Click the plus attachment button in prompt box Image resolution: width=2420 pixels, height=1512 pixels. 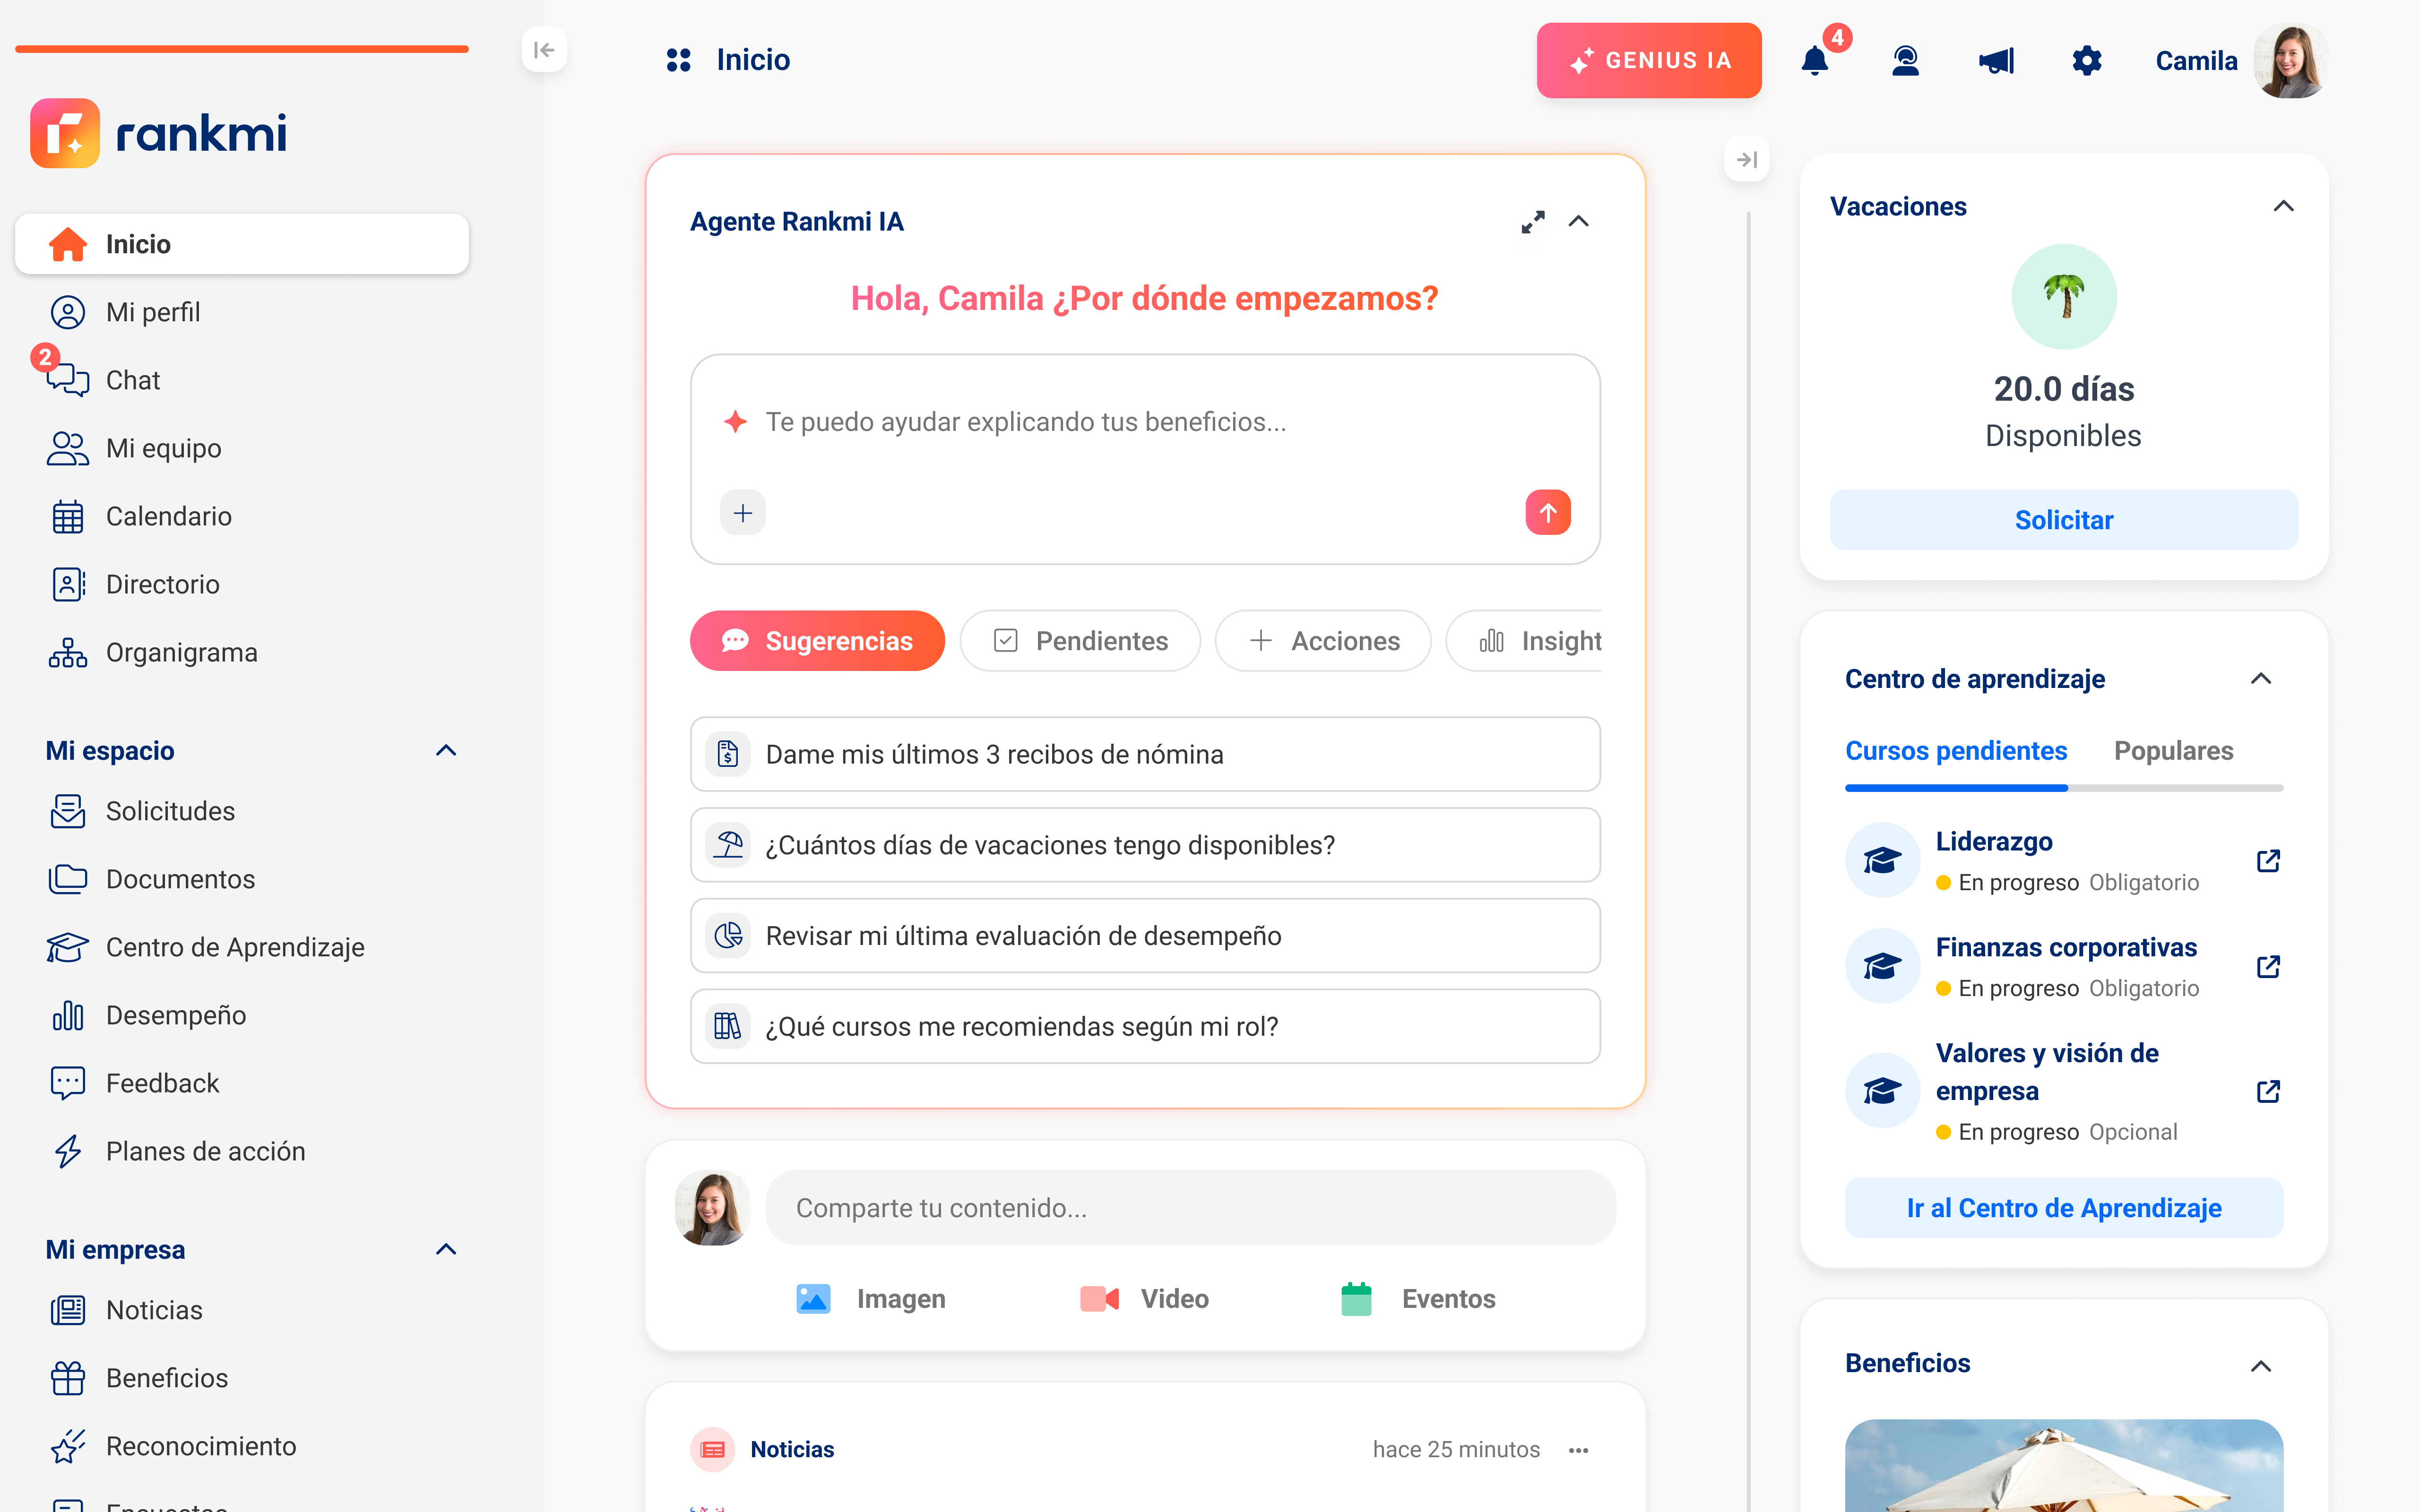point(743,513)
